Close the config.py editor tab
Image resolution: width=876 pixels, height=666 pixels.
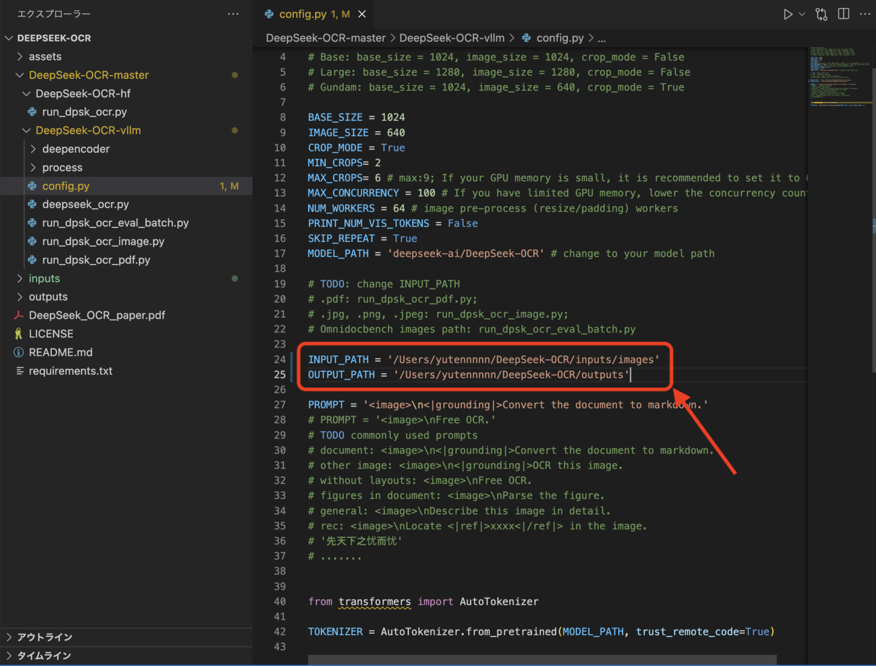tap(362, 14)
